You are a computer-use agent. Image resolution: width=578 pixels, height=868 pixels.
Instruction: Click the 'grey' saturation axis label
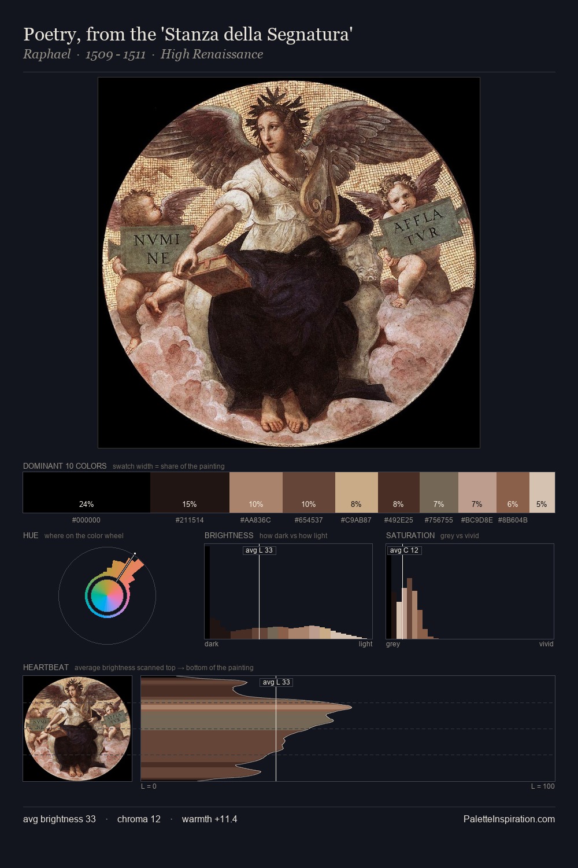pyautogui.click(x=393, y=644)
